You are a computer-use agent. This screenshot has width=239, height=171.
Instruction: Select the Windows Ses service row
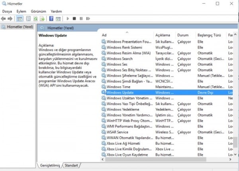[167, 64]
